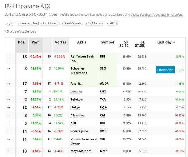The image size is (188, 157).
Task: Click the sort triangle next to Last day
Action: tap(174, 42)
